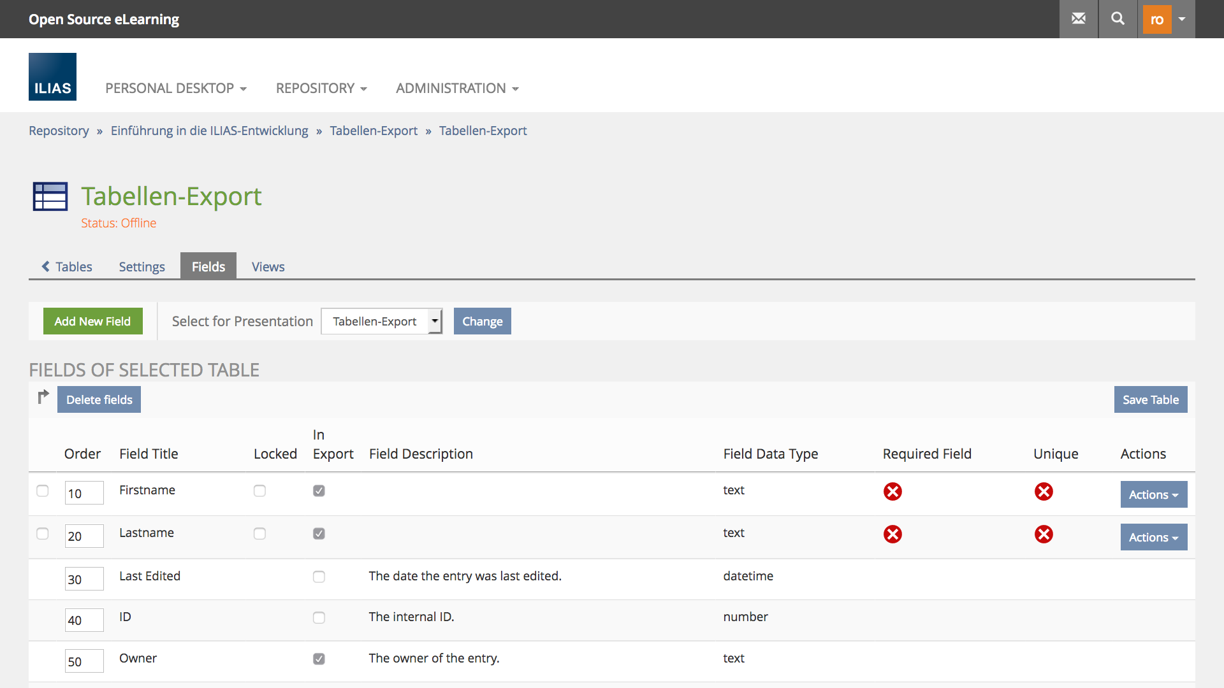
Task: Click red X in Firstname Required Field
Action: 892,491
